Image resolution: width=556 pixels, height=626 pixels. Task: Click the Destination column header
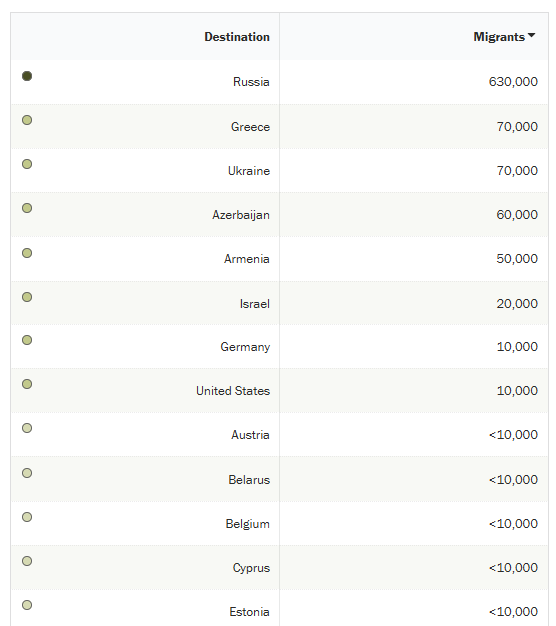pos(237,37)
